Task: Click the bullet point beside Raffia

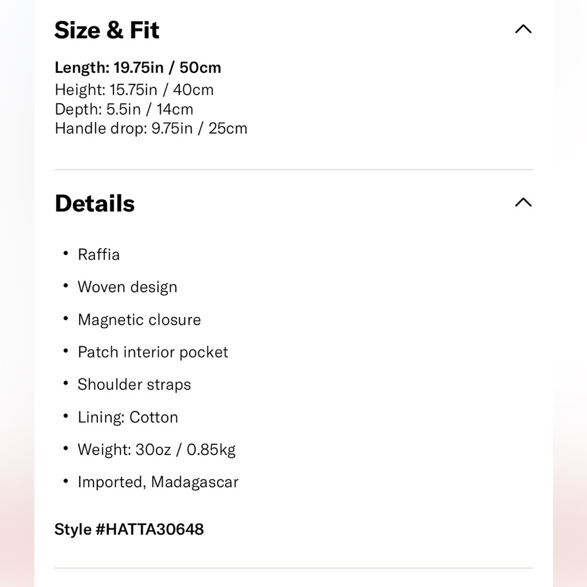Action: point(66,254)
